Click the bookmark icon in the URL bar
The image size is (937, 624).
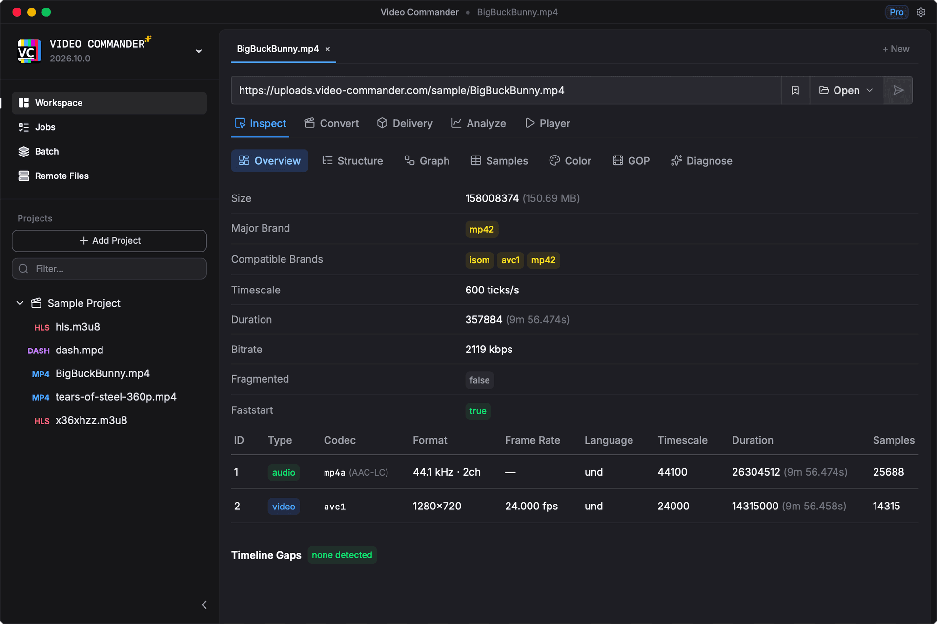coord(795,90)
